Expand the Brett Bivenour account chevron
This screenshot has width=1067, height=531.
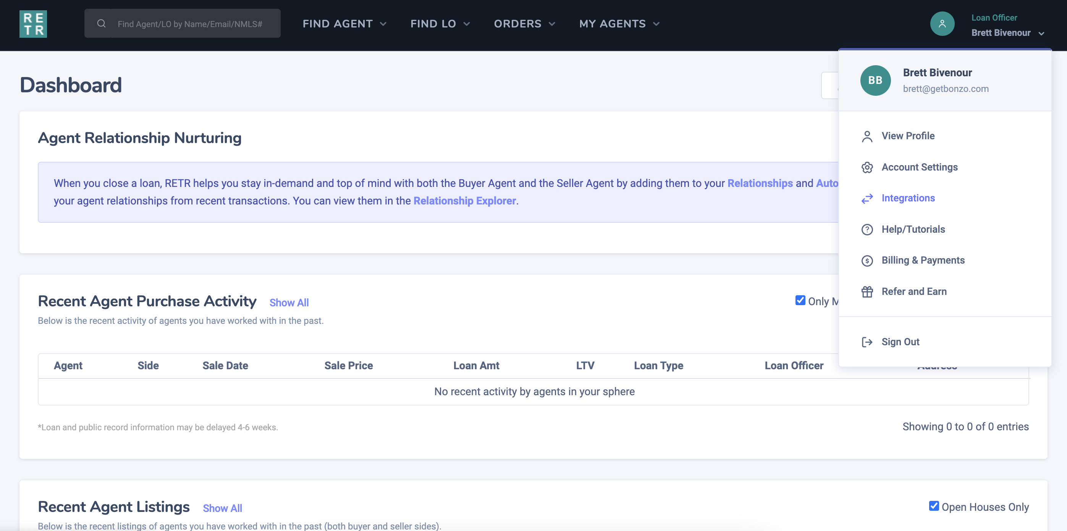tap(1041, 33)
